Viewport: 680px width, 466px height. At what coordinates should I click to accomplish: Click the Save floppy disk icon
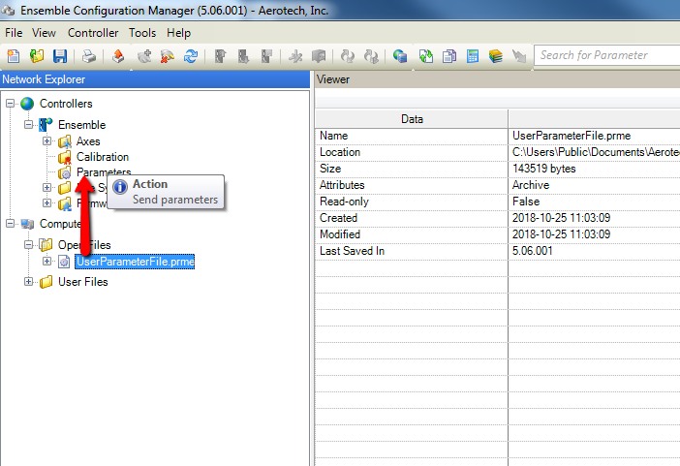[x=60, y=56]
